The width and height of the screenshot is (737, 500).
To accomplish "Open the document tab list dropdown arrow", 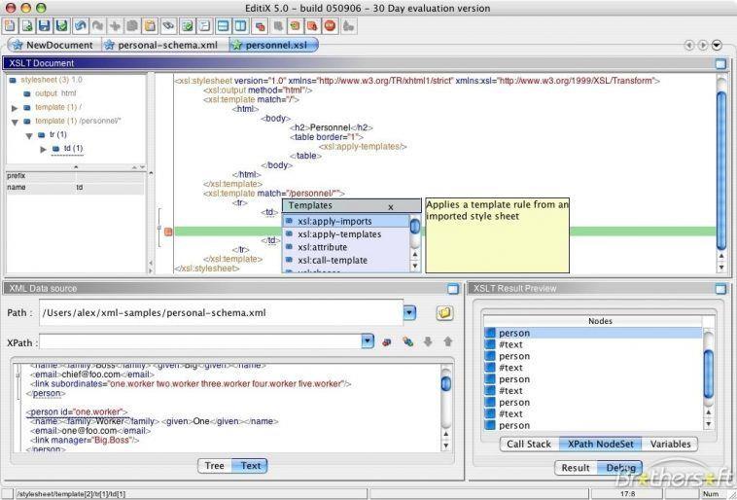I will click(717, 45).
